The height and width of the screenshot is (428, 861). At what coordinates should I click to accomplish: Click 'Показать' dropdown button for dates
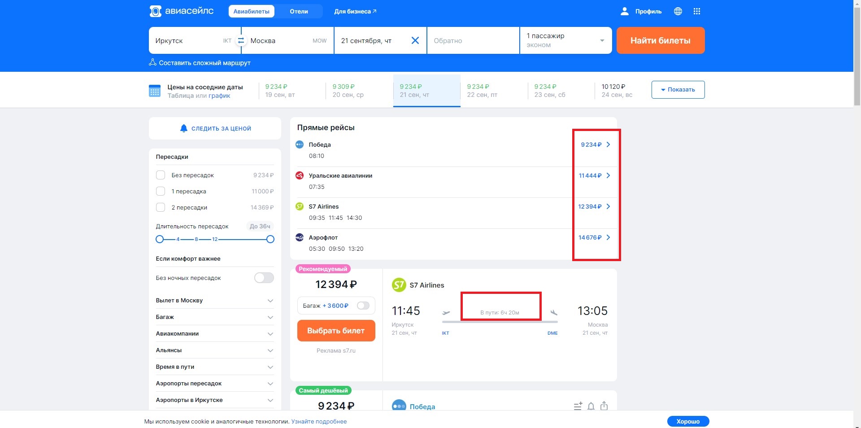678,90
